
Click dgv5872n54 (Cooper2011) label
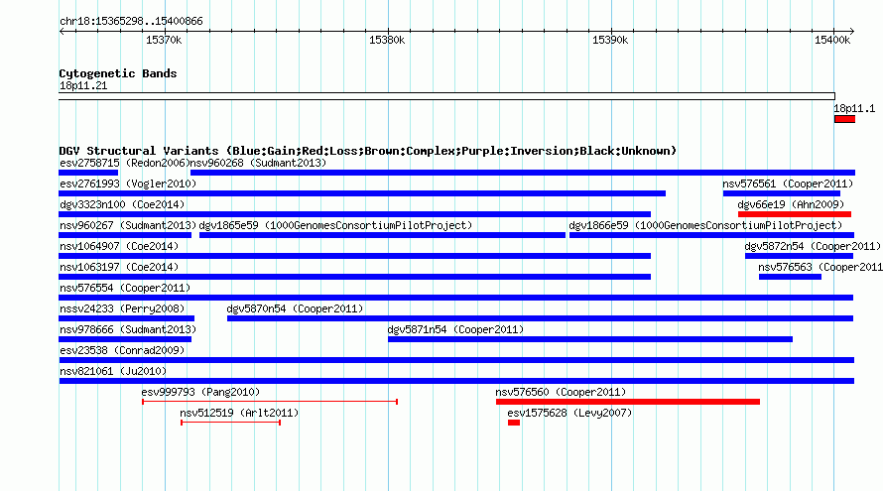tap(813, 247)
